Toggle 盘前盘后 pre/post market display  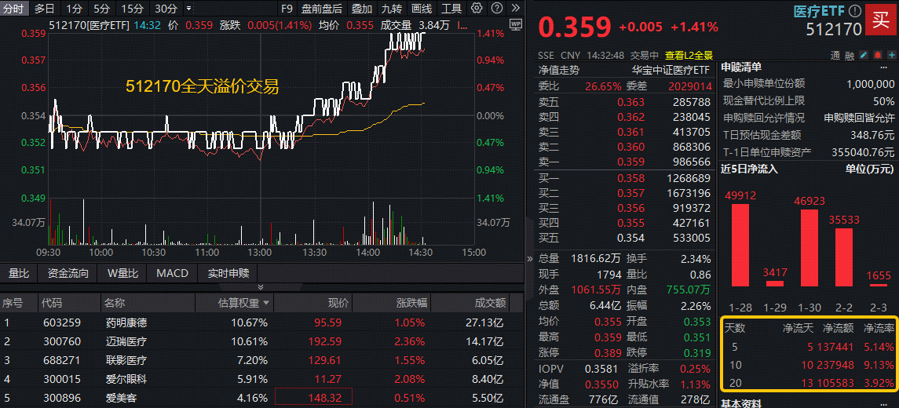coord(321,9)
